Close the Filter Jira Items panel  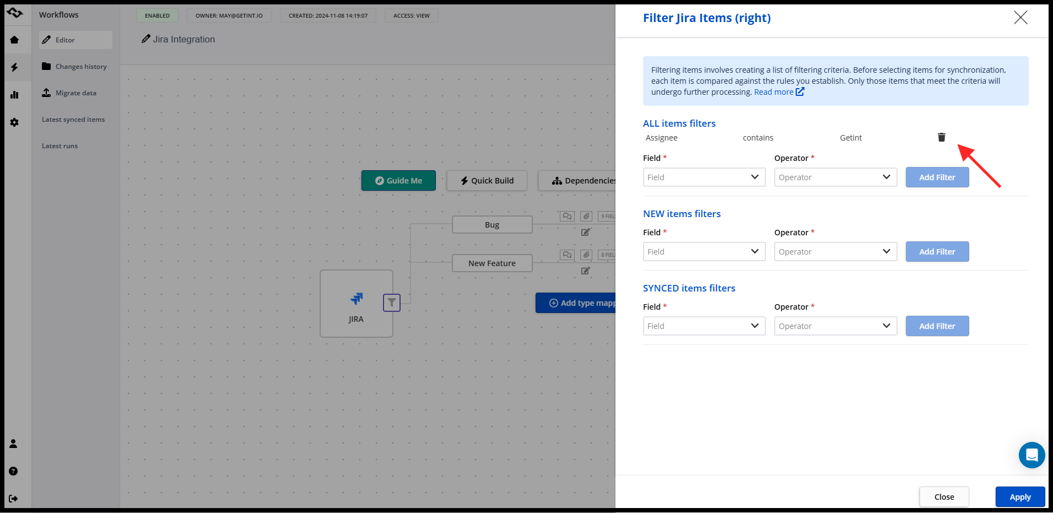(1020, 18)
